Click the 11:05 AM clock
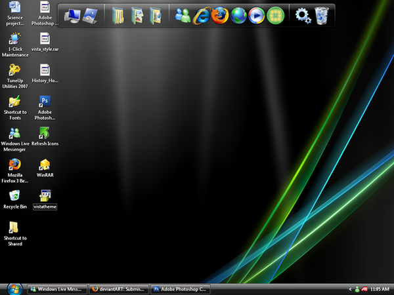394x295 pixels. pos(380,290)
